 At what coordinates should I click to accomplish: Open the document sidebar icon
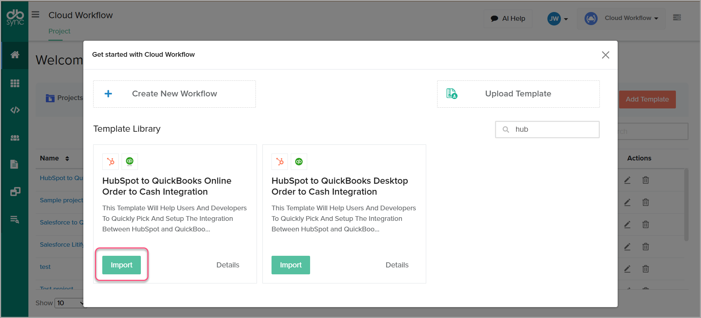tap(14, 164)
